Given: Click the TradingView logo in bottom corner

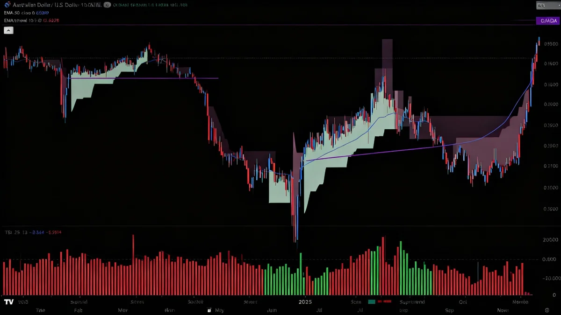Looking at the screenshot, I should [x=8, y=302].
